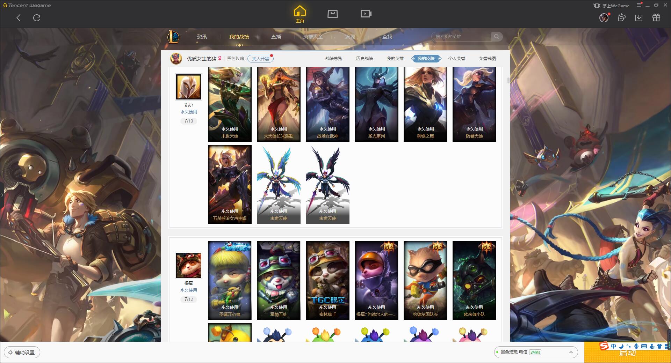The width and height of the screenshot is (671, 363).
Task: Switch to the 资讯 news tab
Action: (202, 37)
